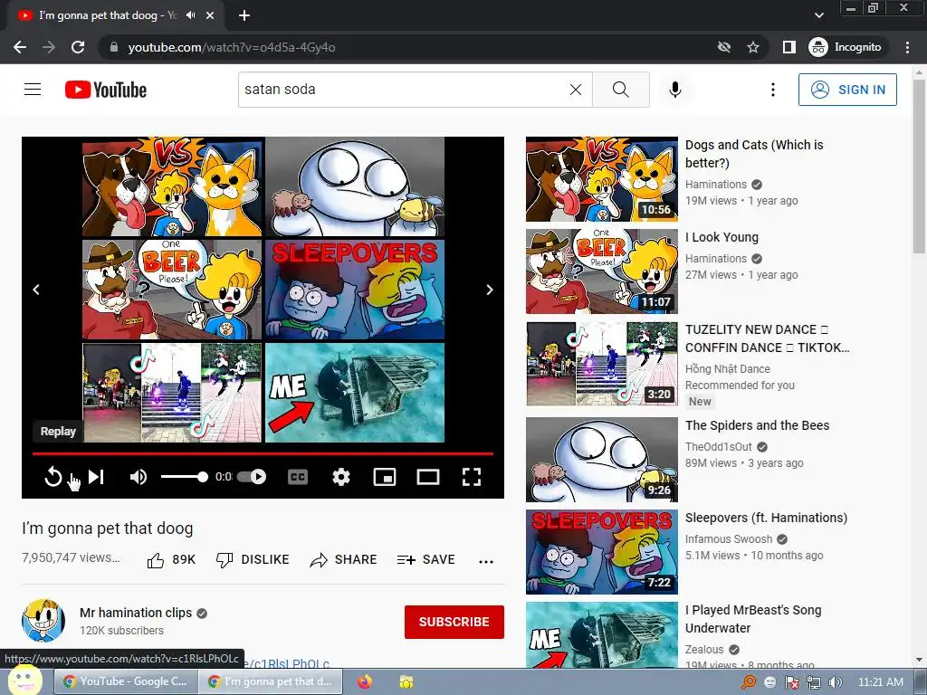Screen dimensions: 927x695
Task: Open the tab search dropdown arrow
Action: pyautogui.click(x=818, y=16)
